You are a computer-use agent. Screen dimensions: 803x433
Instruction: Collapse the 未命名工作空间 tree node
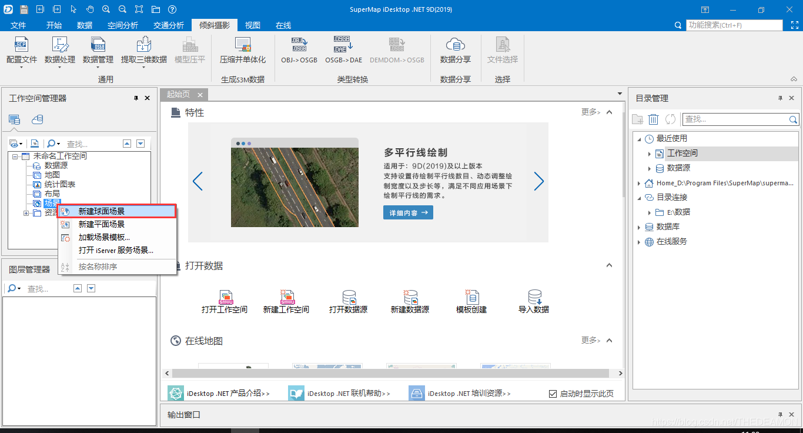(15, 156)
